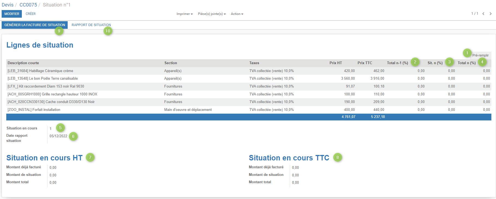Open the Imprimer dropdown

pyautogui.click(x=185, y=14)
